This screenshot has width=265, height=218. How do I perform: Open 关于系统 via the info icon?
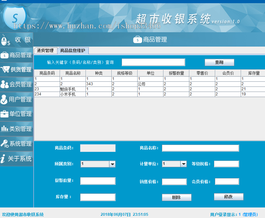coord(3,159)
